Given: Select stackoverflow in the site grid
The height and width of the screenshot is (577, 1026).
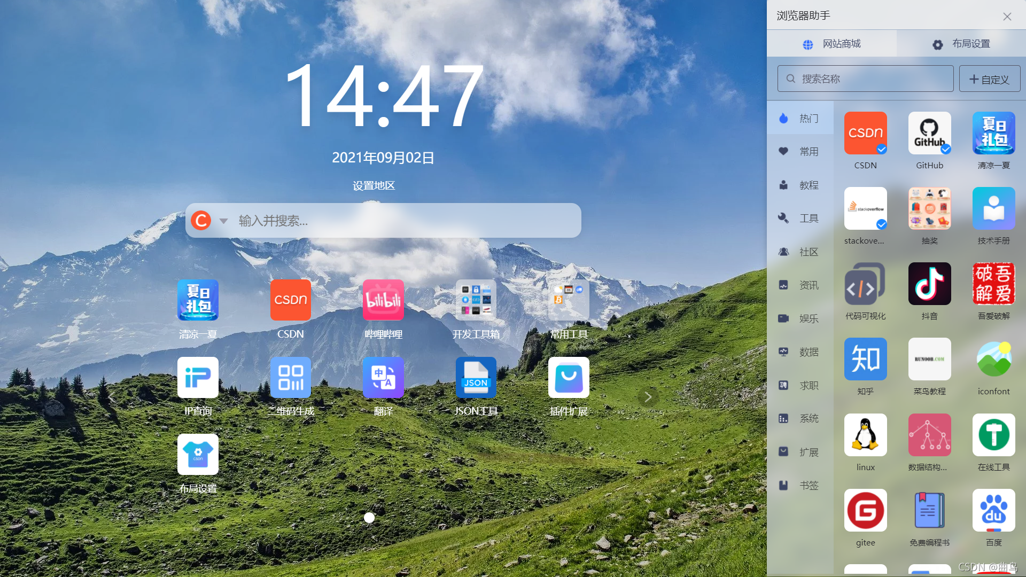Looking at the screenshot, I should (865, 208).
